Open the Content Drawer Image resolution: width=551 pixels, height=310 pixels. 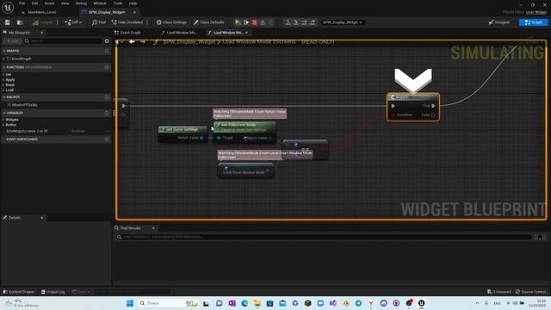(19, 292)
